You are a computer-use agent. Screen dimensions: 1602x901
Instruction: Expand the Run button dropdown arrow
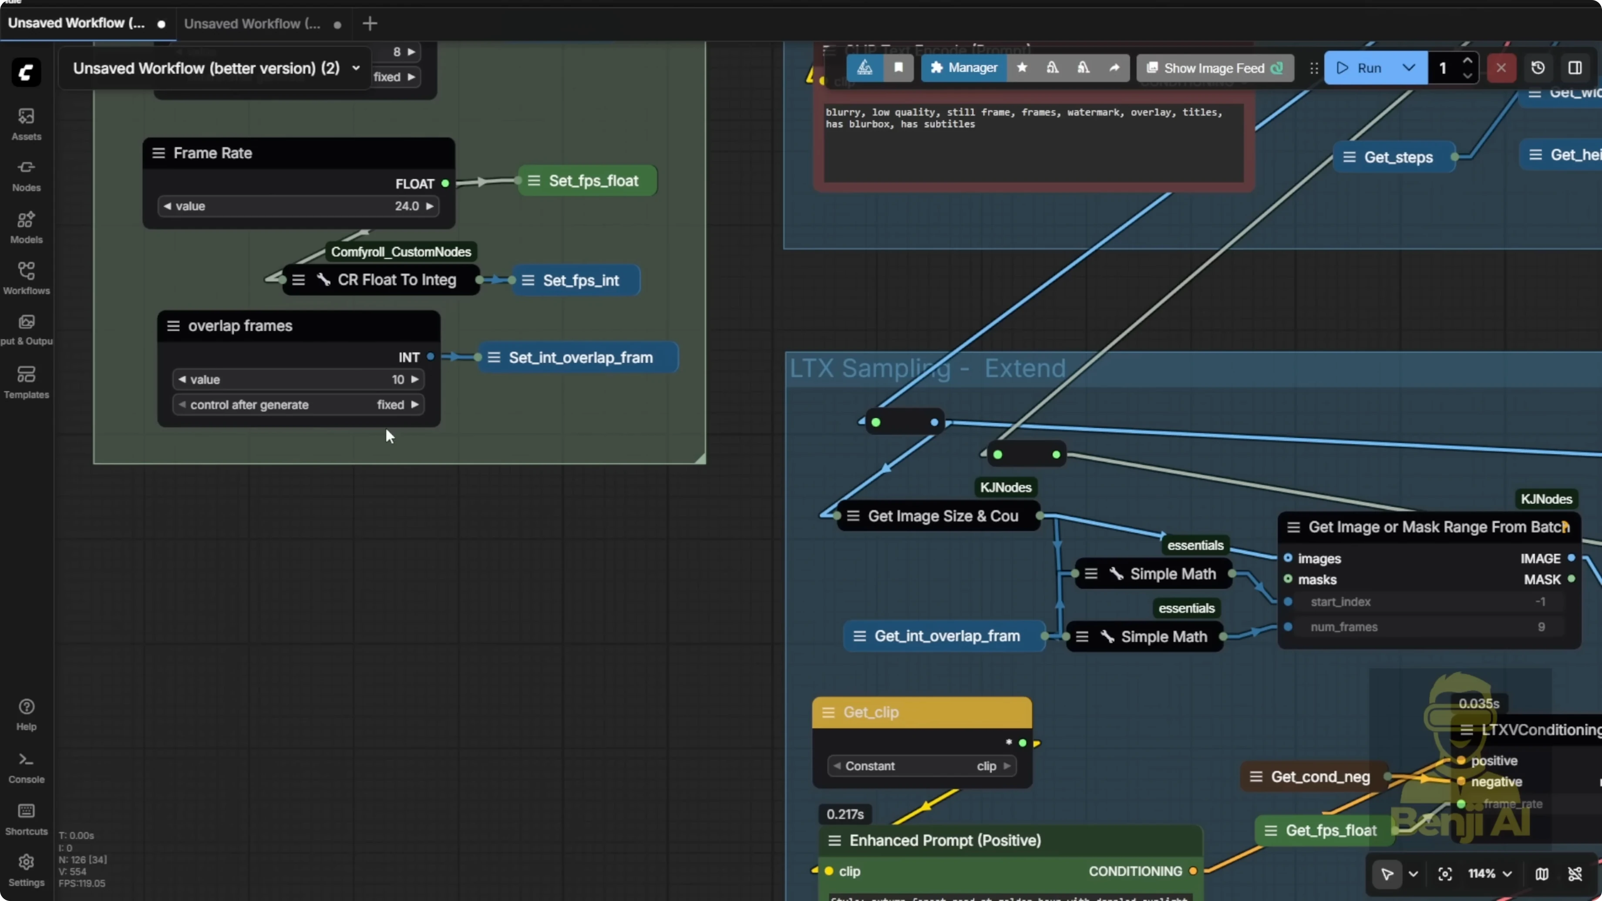tap(1409, 68)
